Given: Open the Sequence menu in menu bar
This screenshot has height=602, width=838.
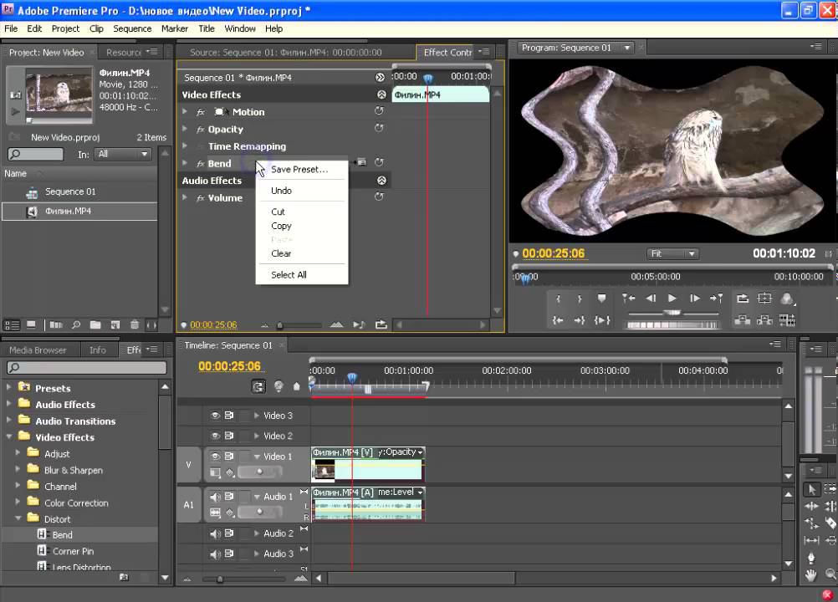Looking at the screenshot, I should 132,28.
